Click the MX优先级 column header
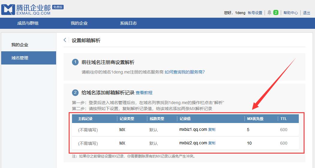The image size is (315, 168). [255, 119]
